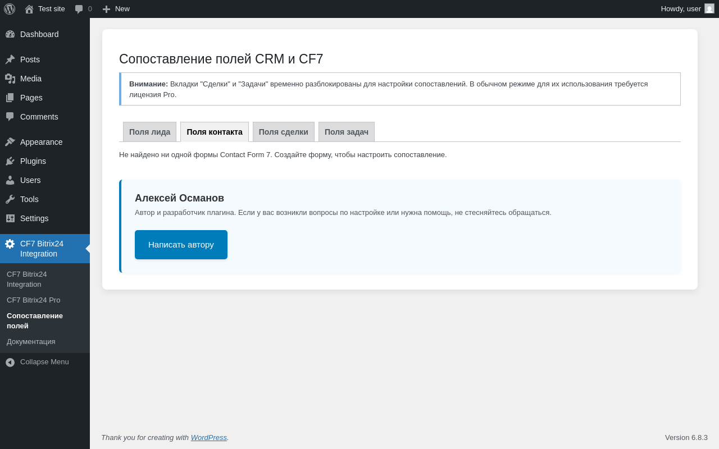
Task: Follow the WordPress link in the footer
Action: [209, 437]
